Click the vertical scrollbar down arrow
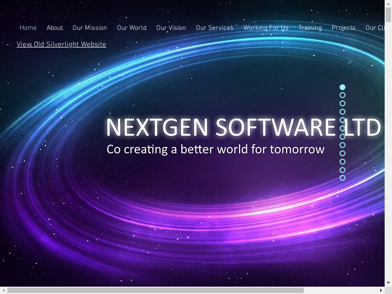This screenshot has width=392, height=294. coord(389,283)
